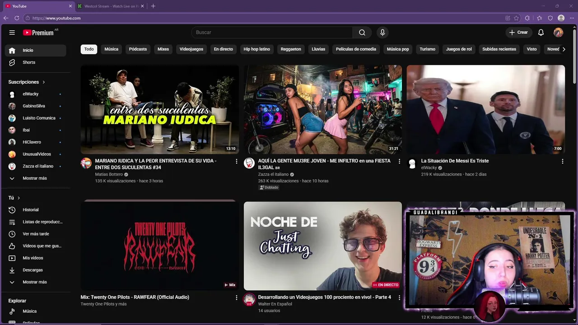Open Música under Explorar
The width and height of the screenshot is (578, 325).
click(x=35, y=311)
